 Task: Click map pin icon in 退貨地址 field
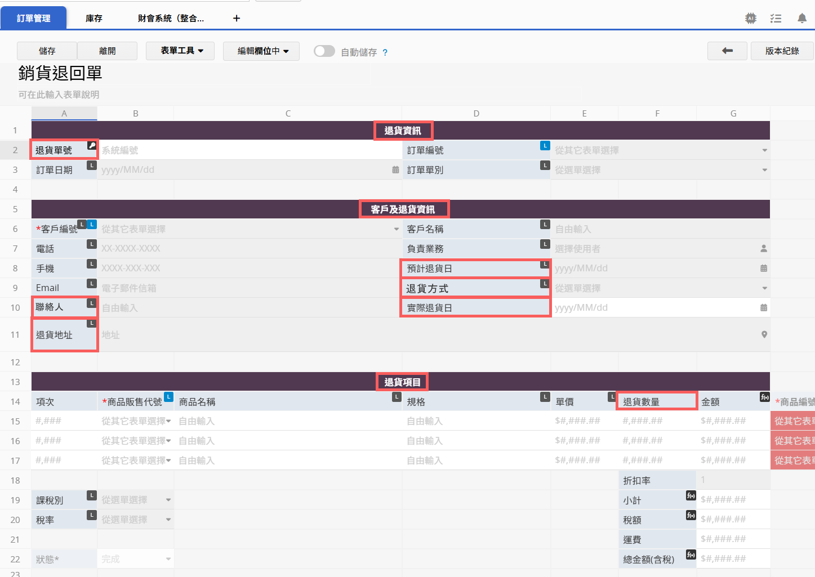pyautogui.click(x=764, y=335)
